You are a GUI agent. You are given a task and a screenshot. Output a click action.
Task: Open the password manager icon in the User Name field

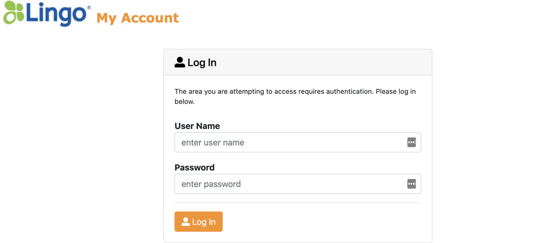(411, 142)
